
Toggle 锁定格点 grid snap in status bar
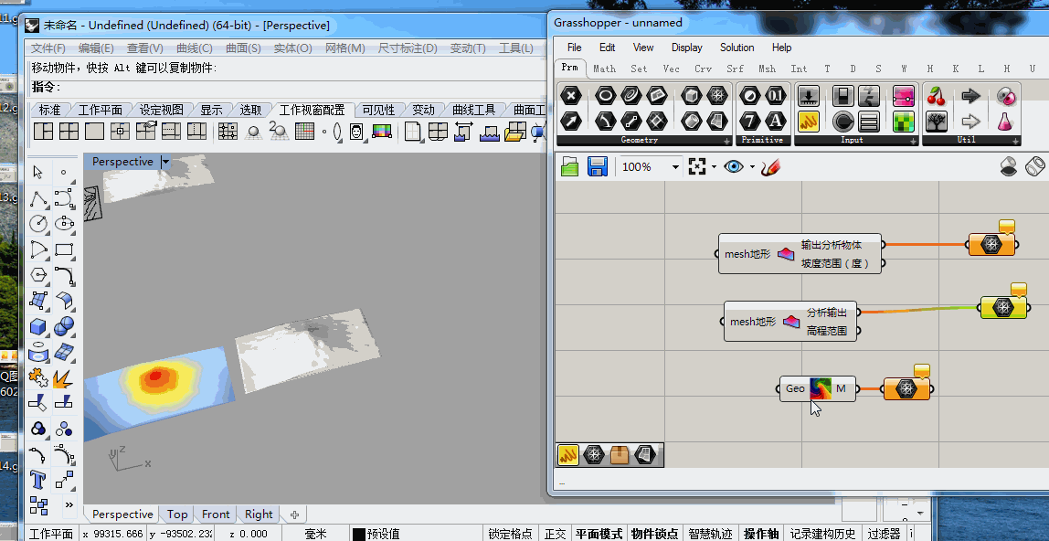coord(511,534)
